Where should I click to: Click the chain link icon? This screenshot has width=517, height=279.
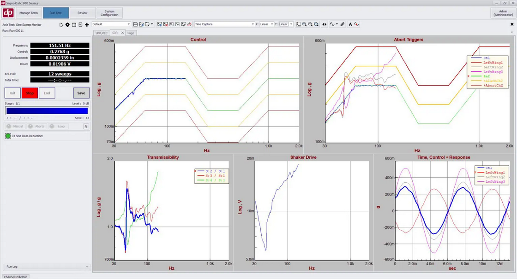342,24
